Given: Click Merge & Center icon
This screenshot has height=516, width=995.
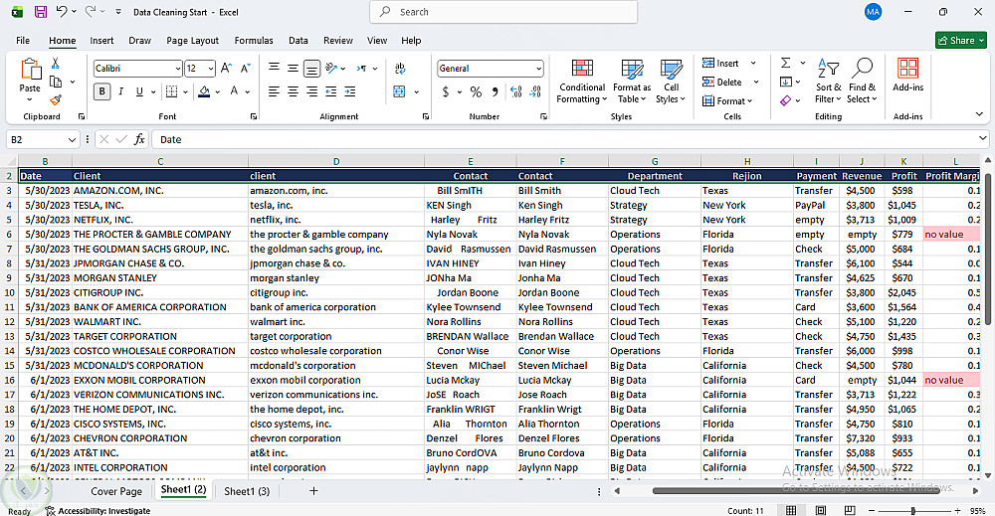Looking at the screenshot, I should [399, 91].
